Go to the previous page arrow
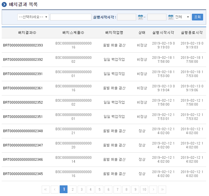The height and width of the screenshot is (196, 209). [x=55, y=190]
